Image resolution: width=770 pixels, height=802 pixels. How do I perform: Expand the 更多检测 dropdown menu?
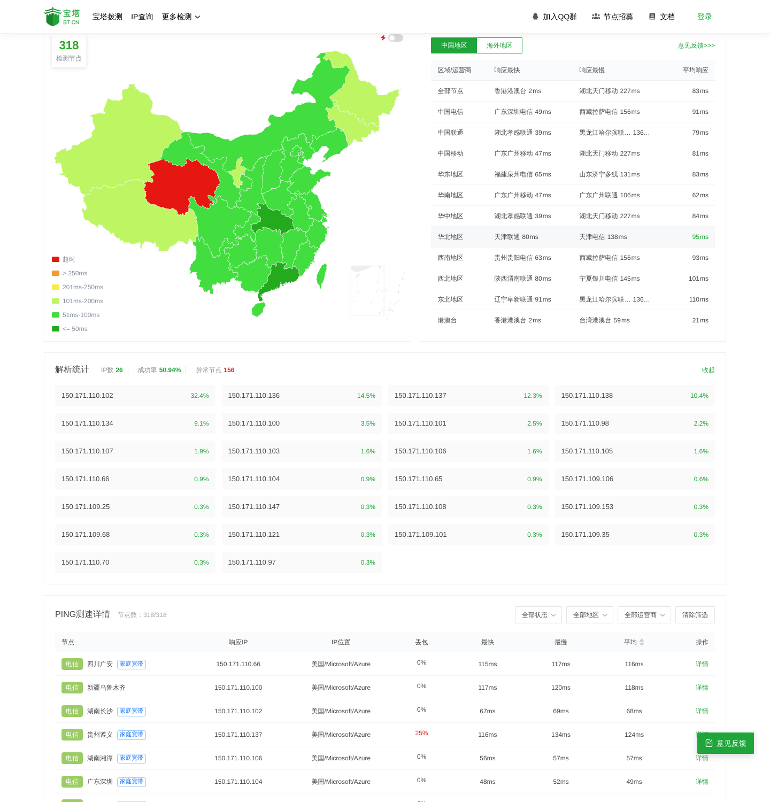tap(181, 17)
